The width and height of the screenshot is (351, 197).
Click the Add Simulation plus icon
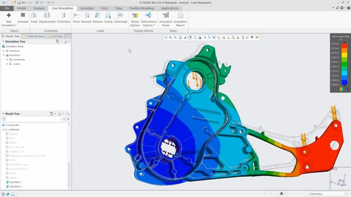tap(9, 15)
